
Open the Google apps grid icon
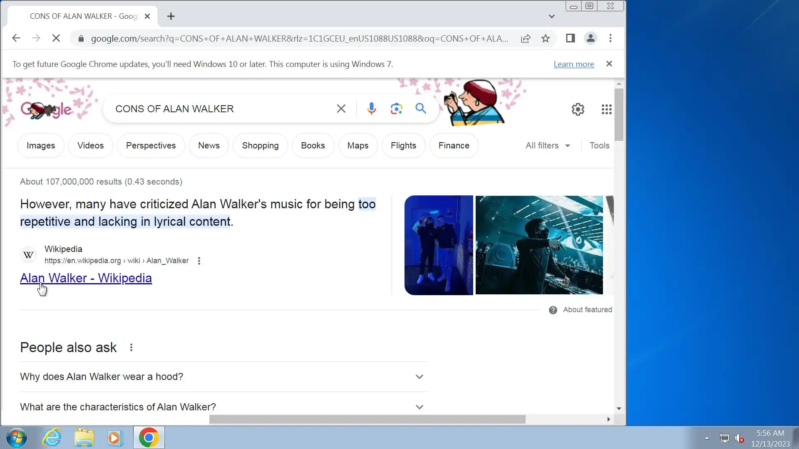[x=606, y=109]
